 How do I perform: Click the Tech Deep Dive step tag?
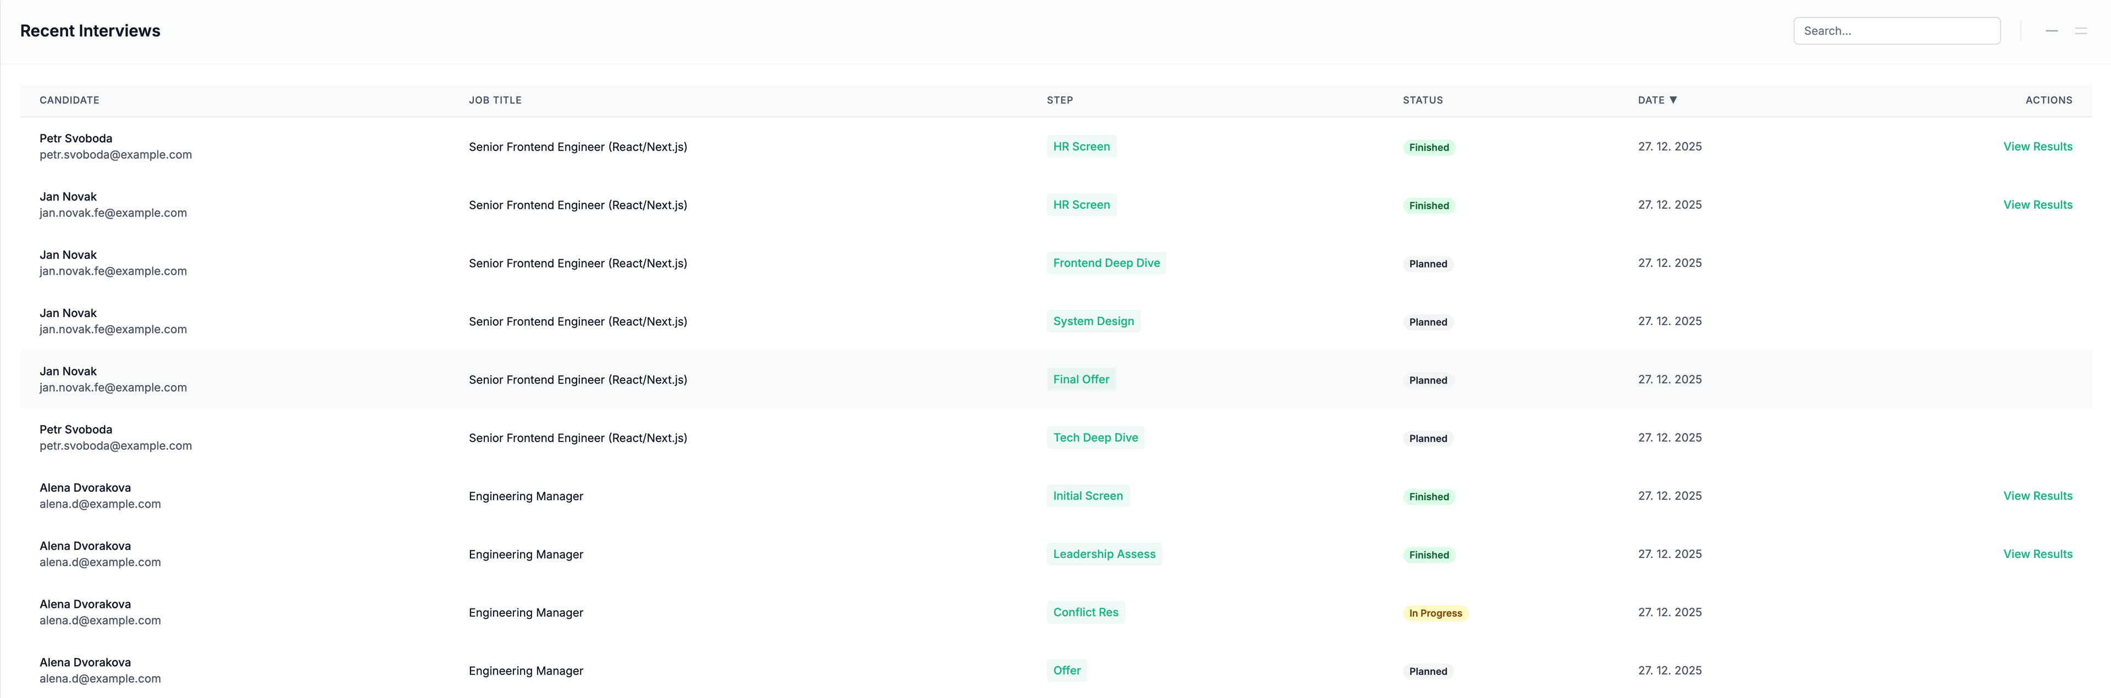point(1095,438)
